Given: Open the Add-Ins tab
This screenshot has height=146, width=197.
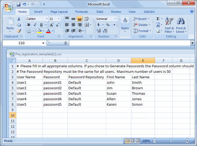Looking at the screenshot, I should click(x=149, y=12).
